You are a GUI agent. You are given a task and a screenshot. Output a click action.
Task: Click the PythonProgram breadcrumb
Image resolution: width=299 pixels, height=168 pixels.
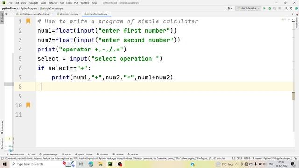(x=29, y=8)
